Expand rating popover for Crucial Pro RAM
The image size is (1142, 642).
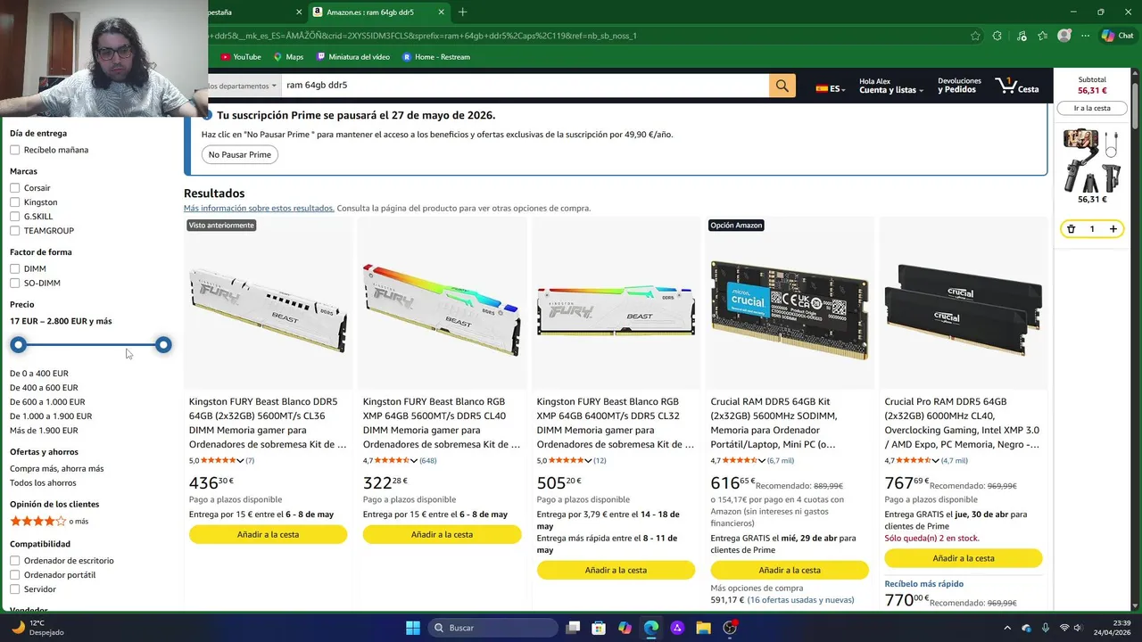pos(936,461)
